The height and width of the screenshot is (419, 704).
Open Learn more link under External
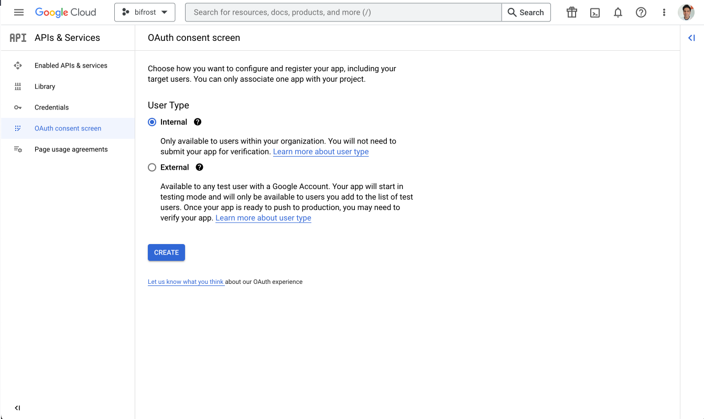pos(263,218)
